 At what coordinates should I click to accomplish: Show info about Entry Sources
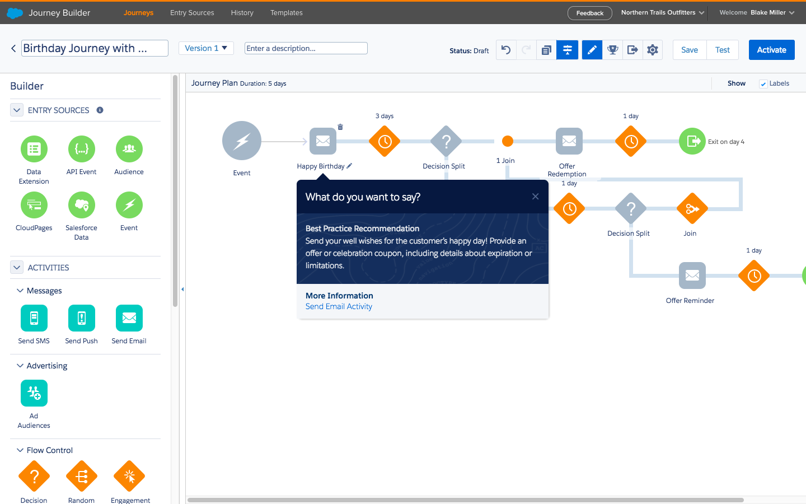tap(100, 110)
